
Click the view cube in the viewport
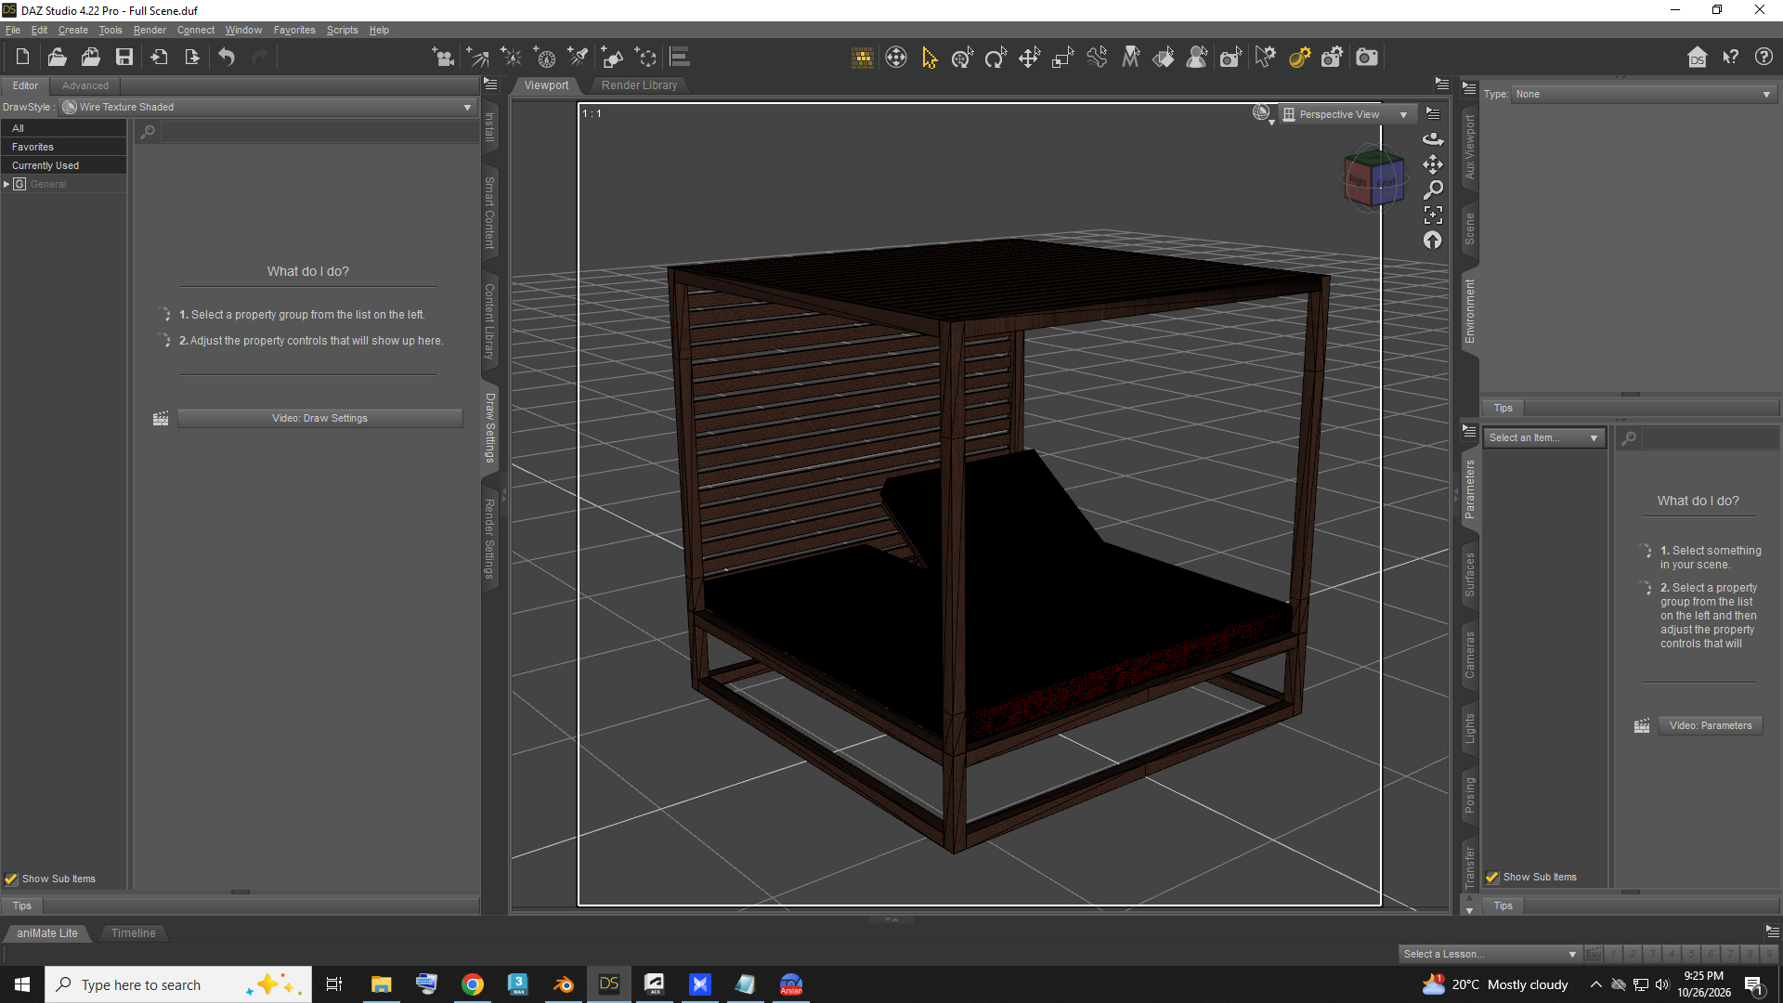(x=1373, y=179)
